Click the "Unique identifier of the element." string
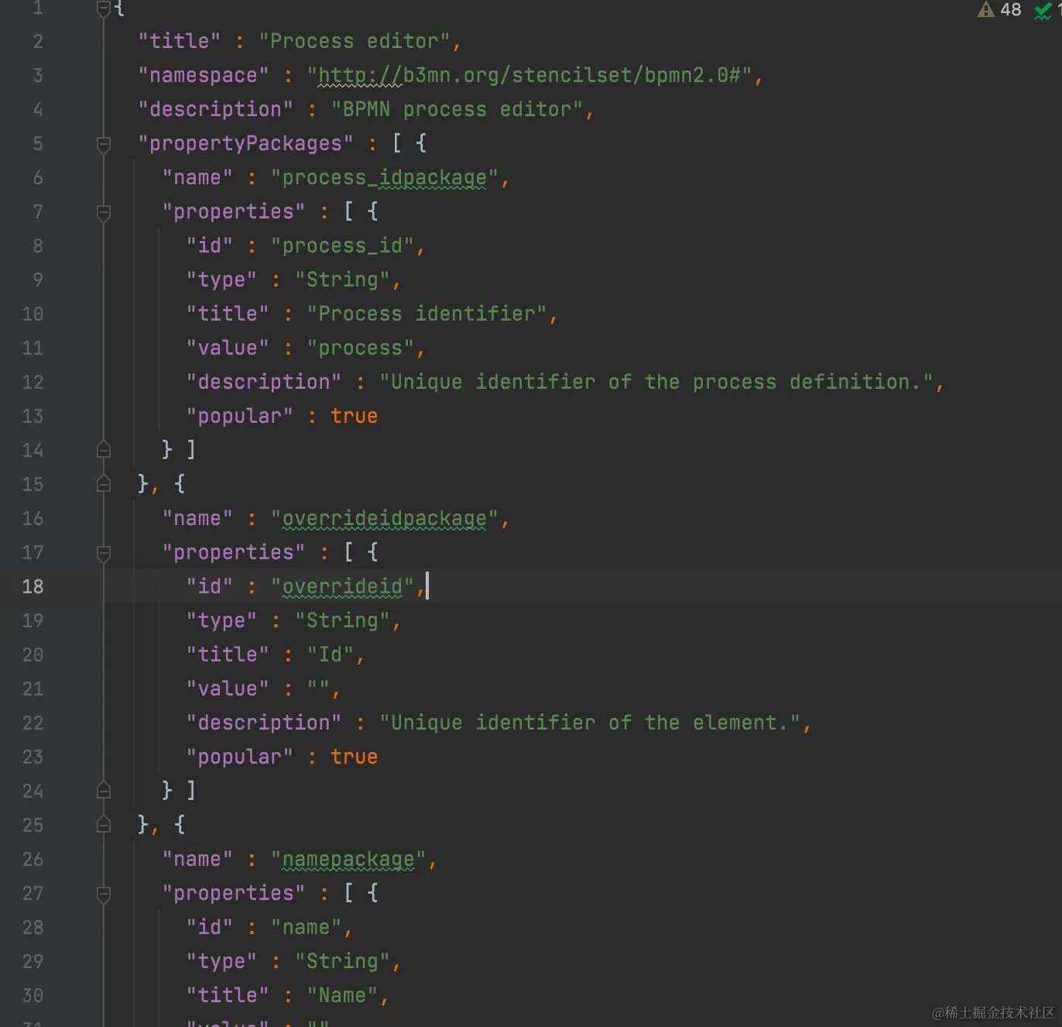Screen dimensions: 1062x1027 pyautogui.click(x=590, y=723)
